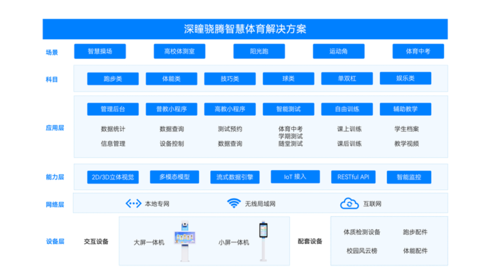
Task: Choose the 球类 subject
Action: [x=289, y=79]
